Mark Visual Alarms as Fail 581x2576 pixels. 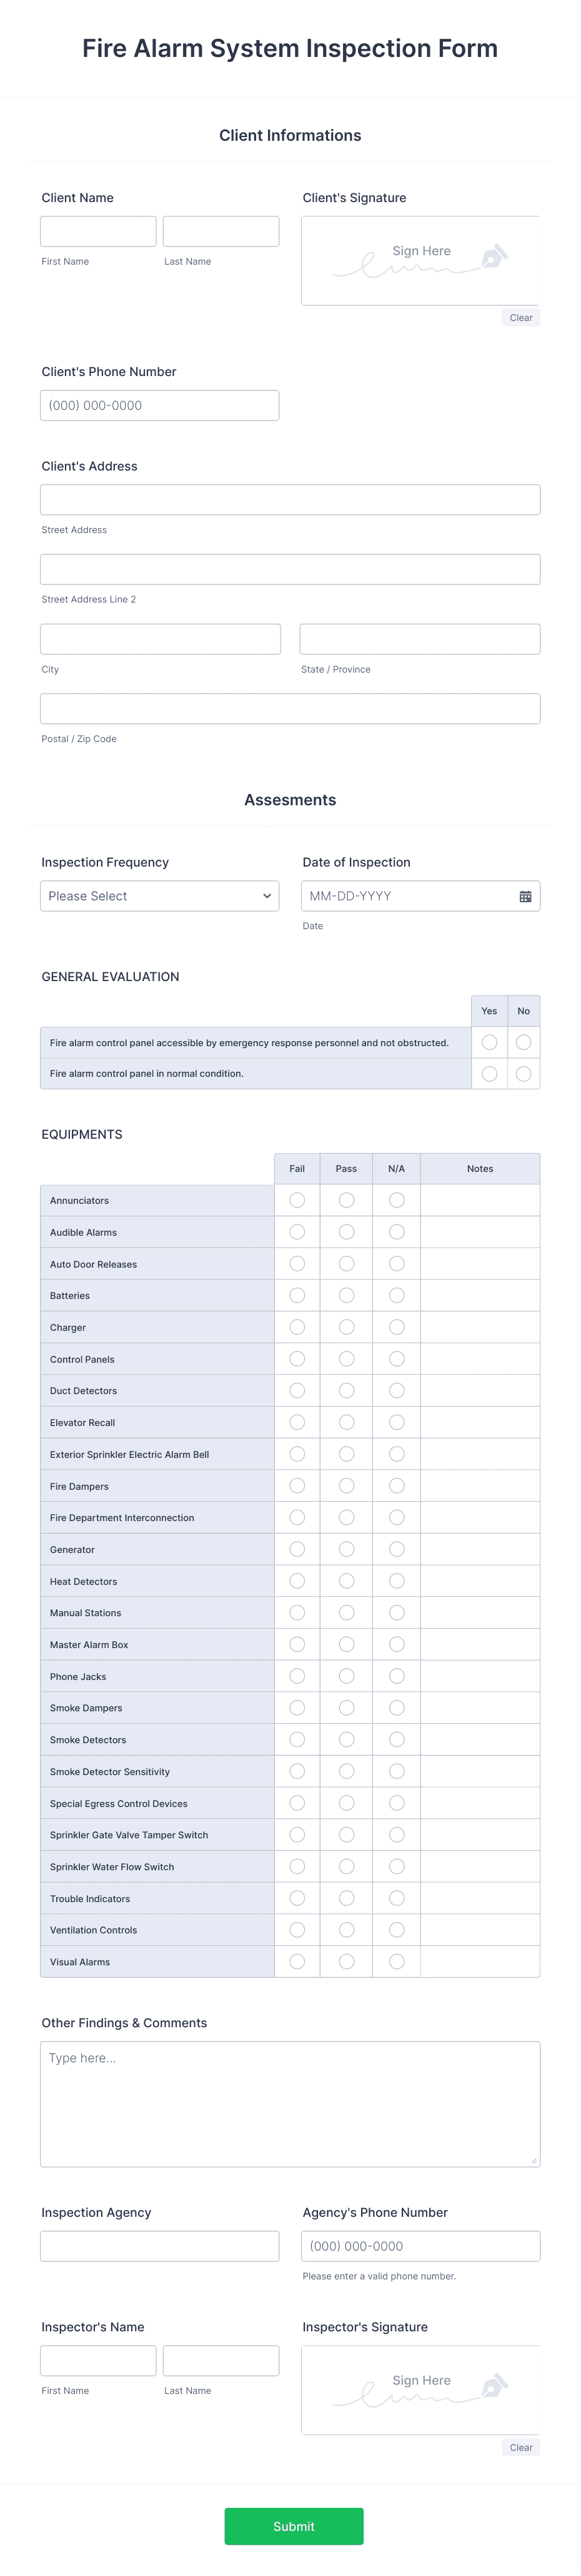tap(297, 1961)
